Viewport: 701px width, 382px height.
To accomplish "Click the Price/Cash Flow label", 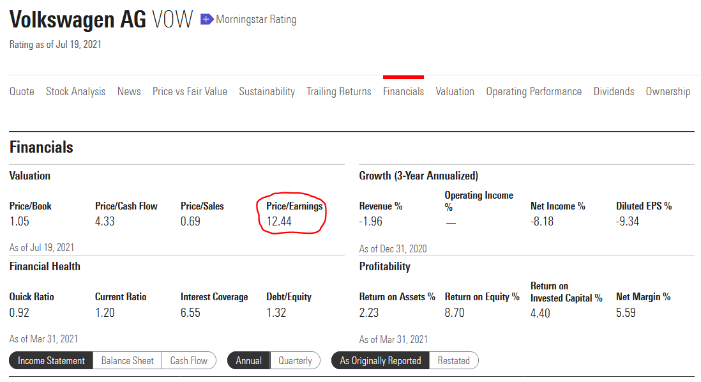I will coord(126,206).
